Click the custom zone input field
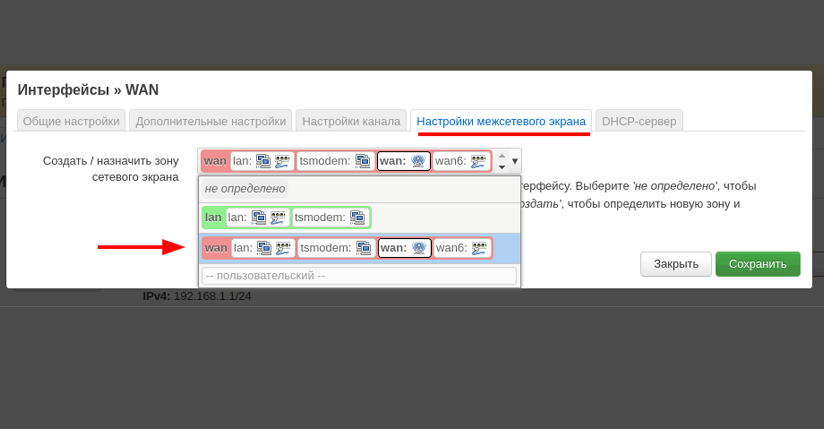 pyautogui.click(x=359, y=276)
